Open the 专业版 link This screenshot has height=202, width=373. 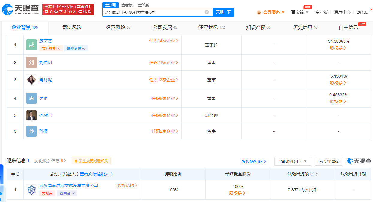(x=321, y=12)
